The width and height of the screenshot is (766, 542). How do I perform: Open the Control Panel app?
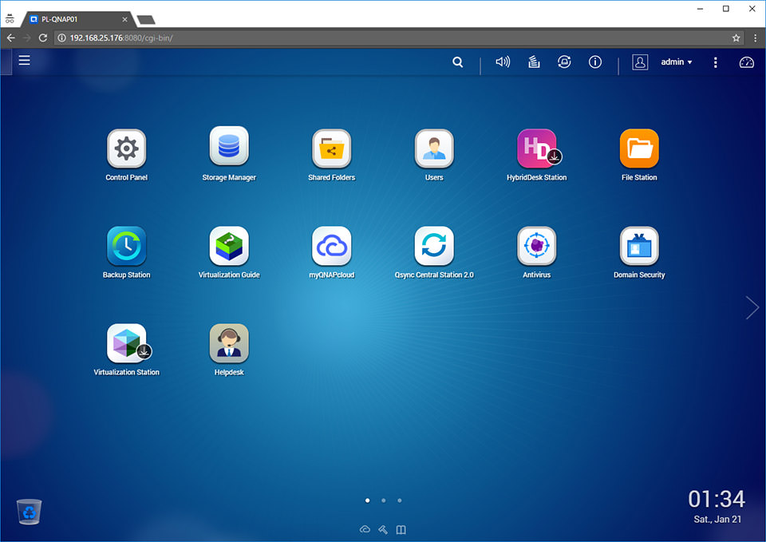pos(127,148)
